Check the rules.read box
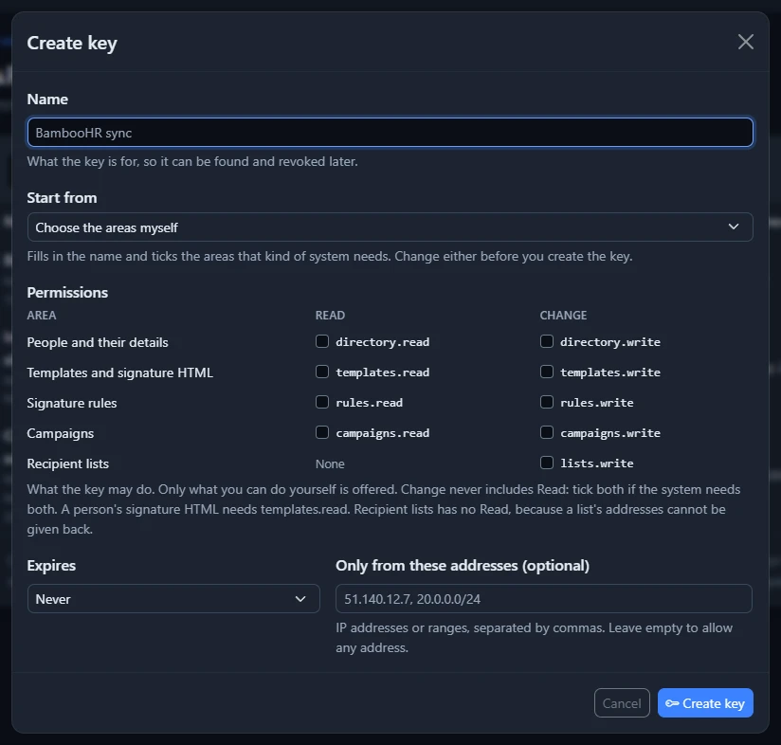This screenshot has height=745, width=781. tap(322, 402)
